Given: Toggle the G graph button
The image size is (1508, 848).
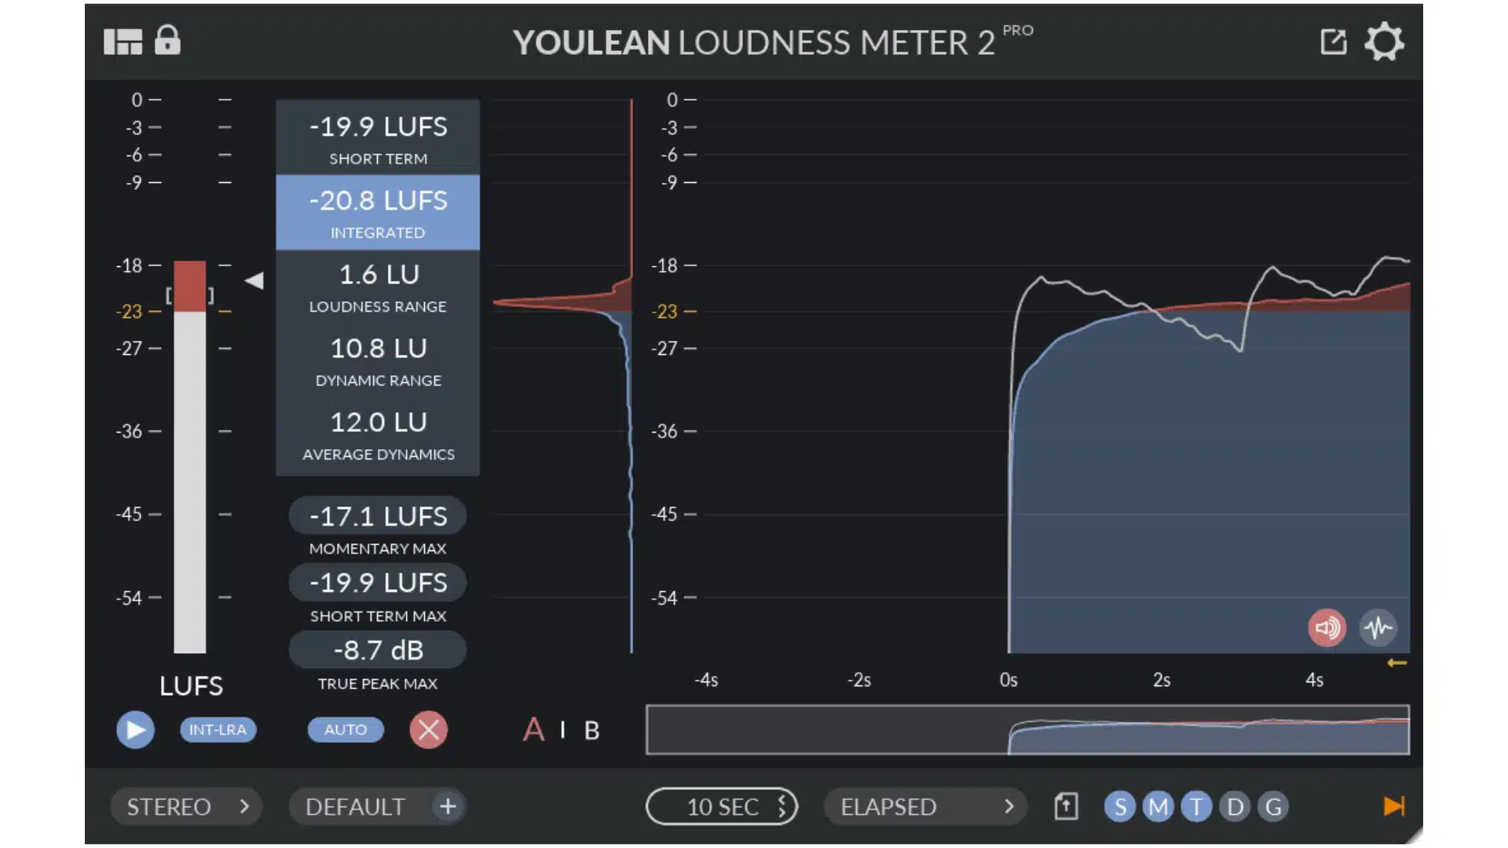Looking at the screenshot, I should click(x=1273, y=806).
